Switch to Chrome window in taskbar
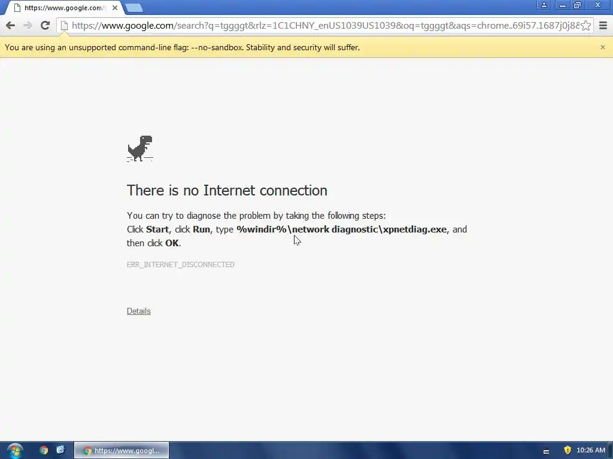This screenshot has width=613, height=459. [122, 451]
